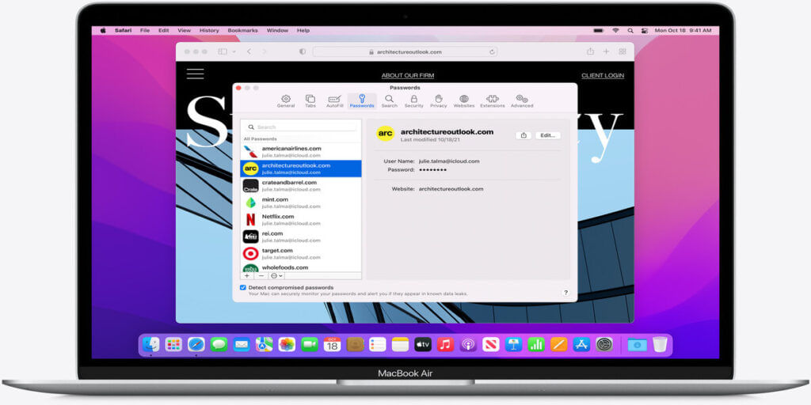Open Music from the Dock
Viewport: 811px width, 405px height.
point(445,344)
